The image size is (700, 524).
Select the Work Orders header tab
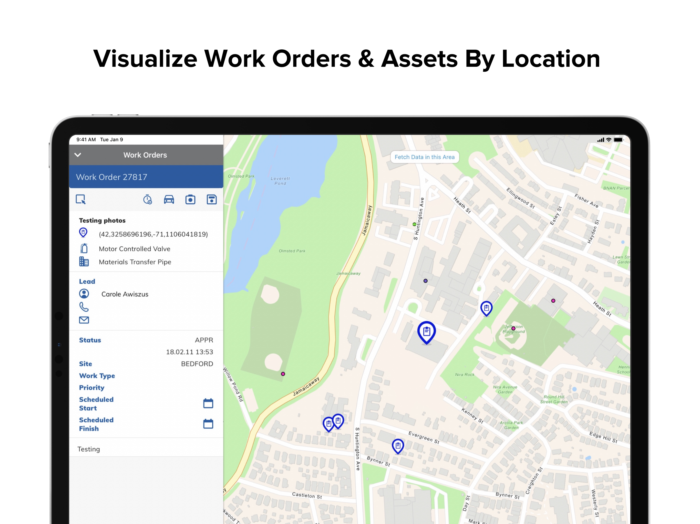[x=145, y=155]
